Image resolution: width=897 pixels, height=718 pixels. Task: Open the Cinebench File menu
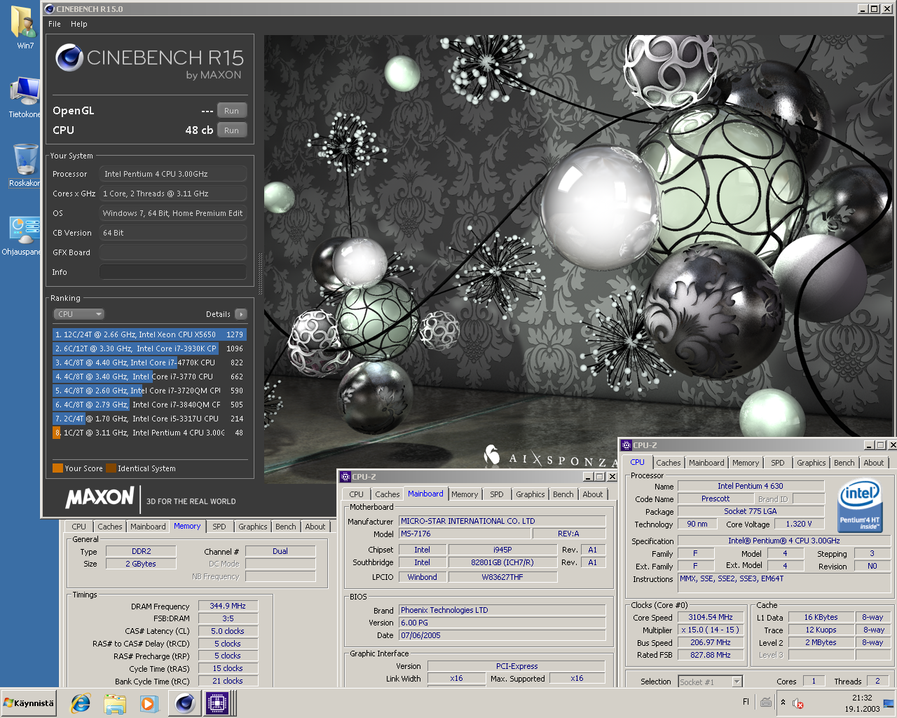tap(55, 24)
